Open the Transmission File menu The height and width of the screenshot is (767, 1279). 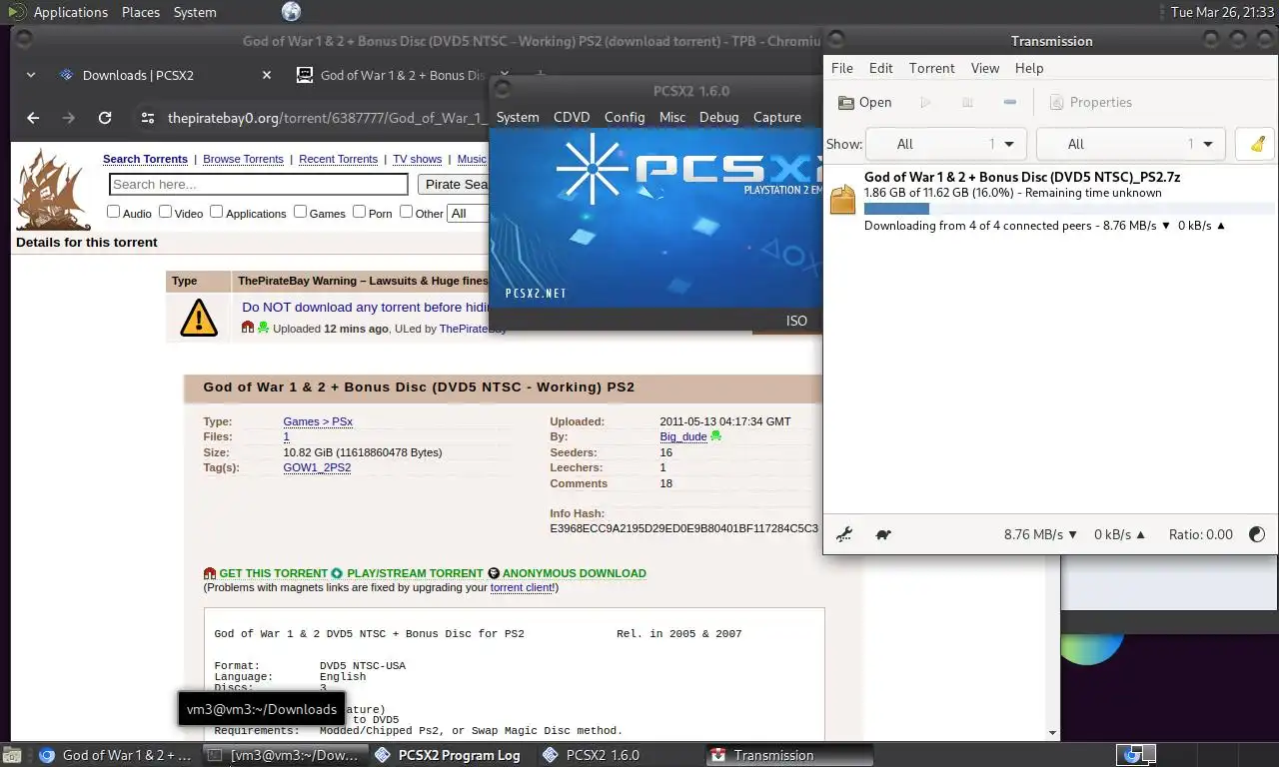pyautogui.click(x=842, y=68)
